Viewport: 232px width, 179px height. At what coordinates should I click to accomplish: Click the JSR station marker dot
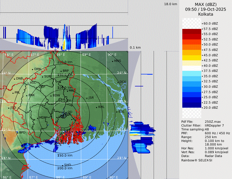87,98
